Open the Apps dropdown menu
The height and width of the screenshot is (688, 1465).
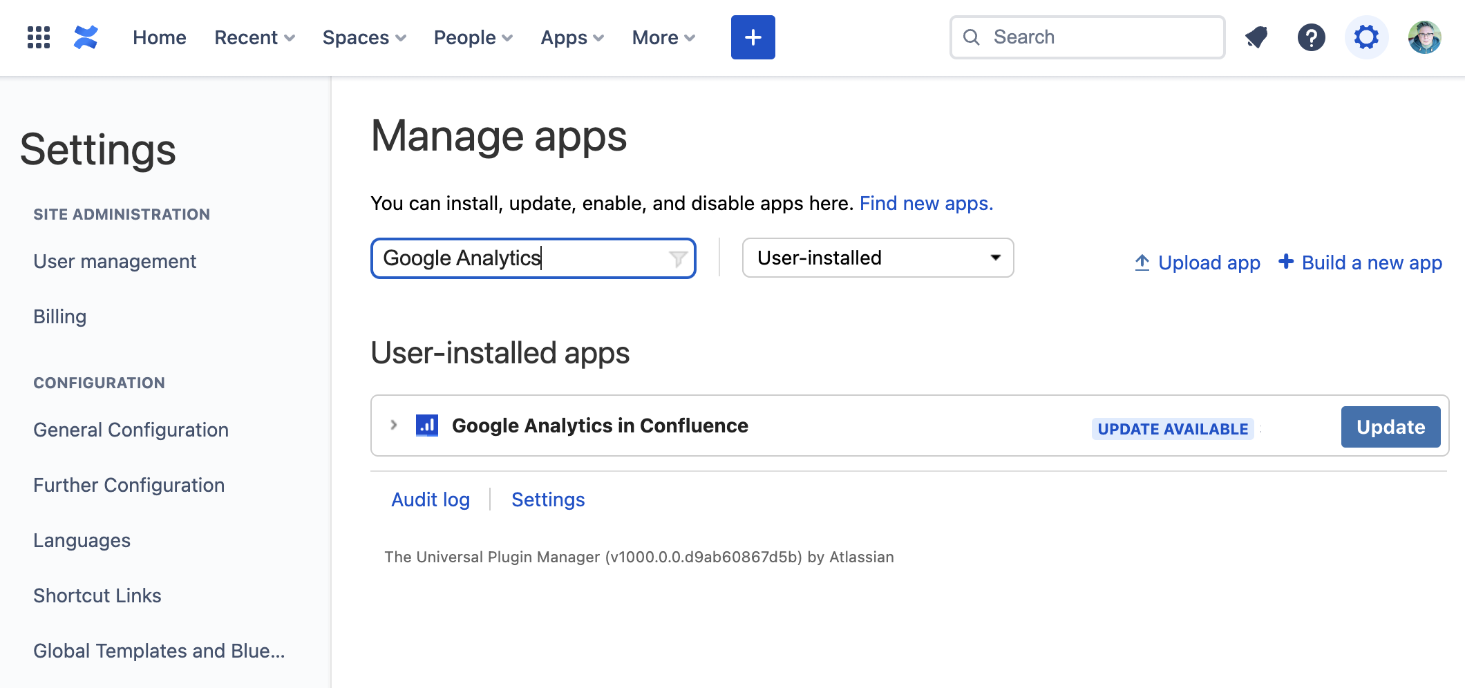click(x=573, y=37)
